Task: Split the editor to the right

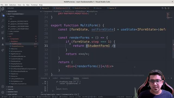Action: click(x=169, y=8)
